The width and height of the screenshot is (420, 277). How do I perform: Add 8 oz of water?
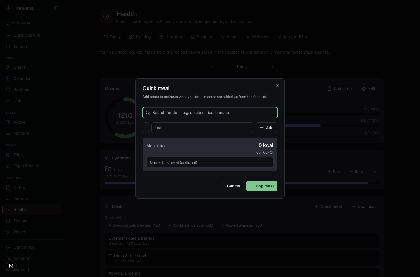pyautogui.click(x=334, y=171)
